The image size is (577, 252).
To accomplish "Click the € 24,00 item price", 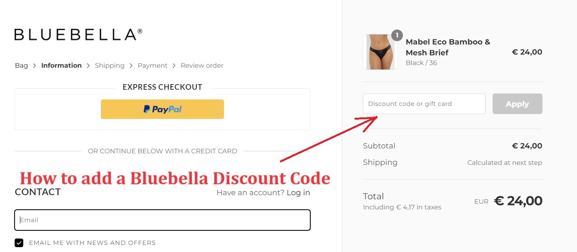I will tap(527, 52).
